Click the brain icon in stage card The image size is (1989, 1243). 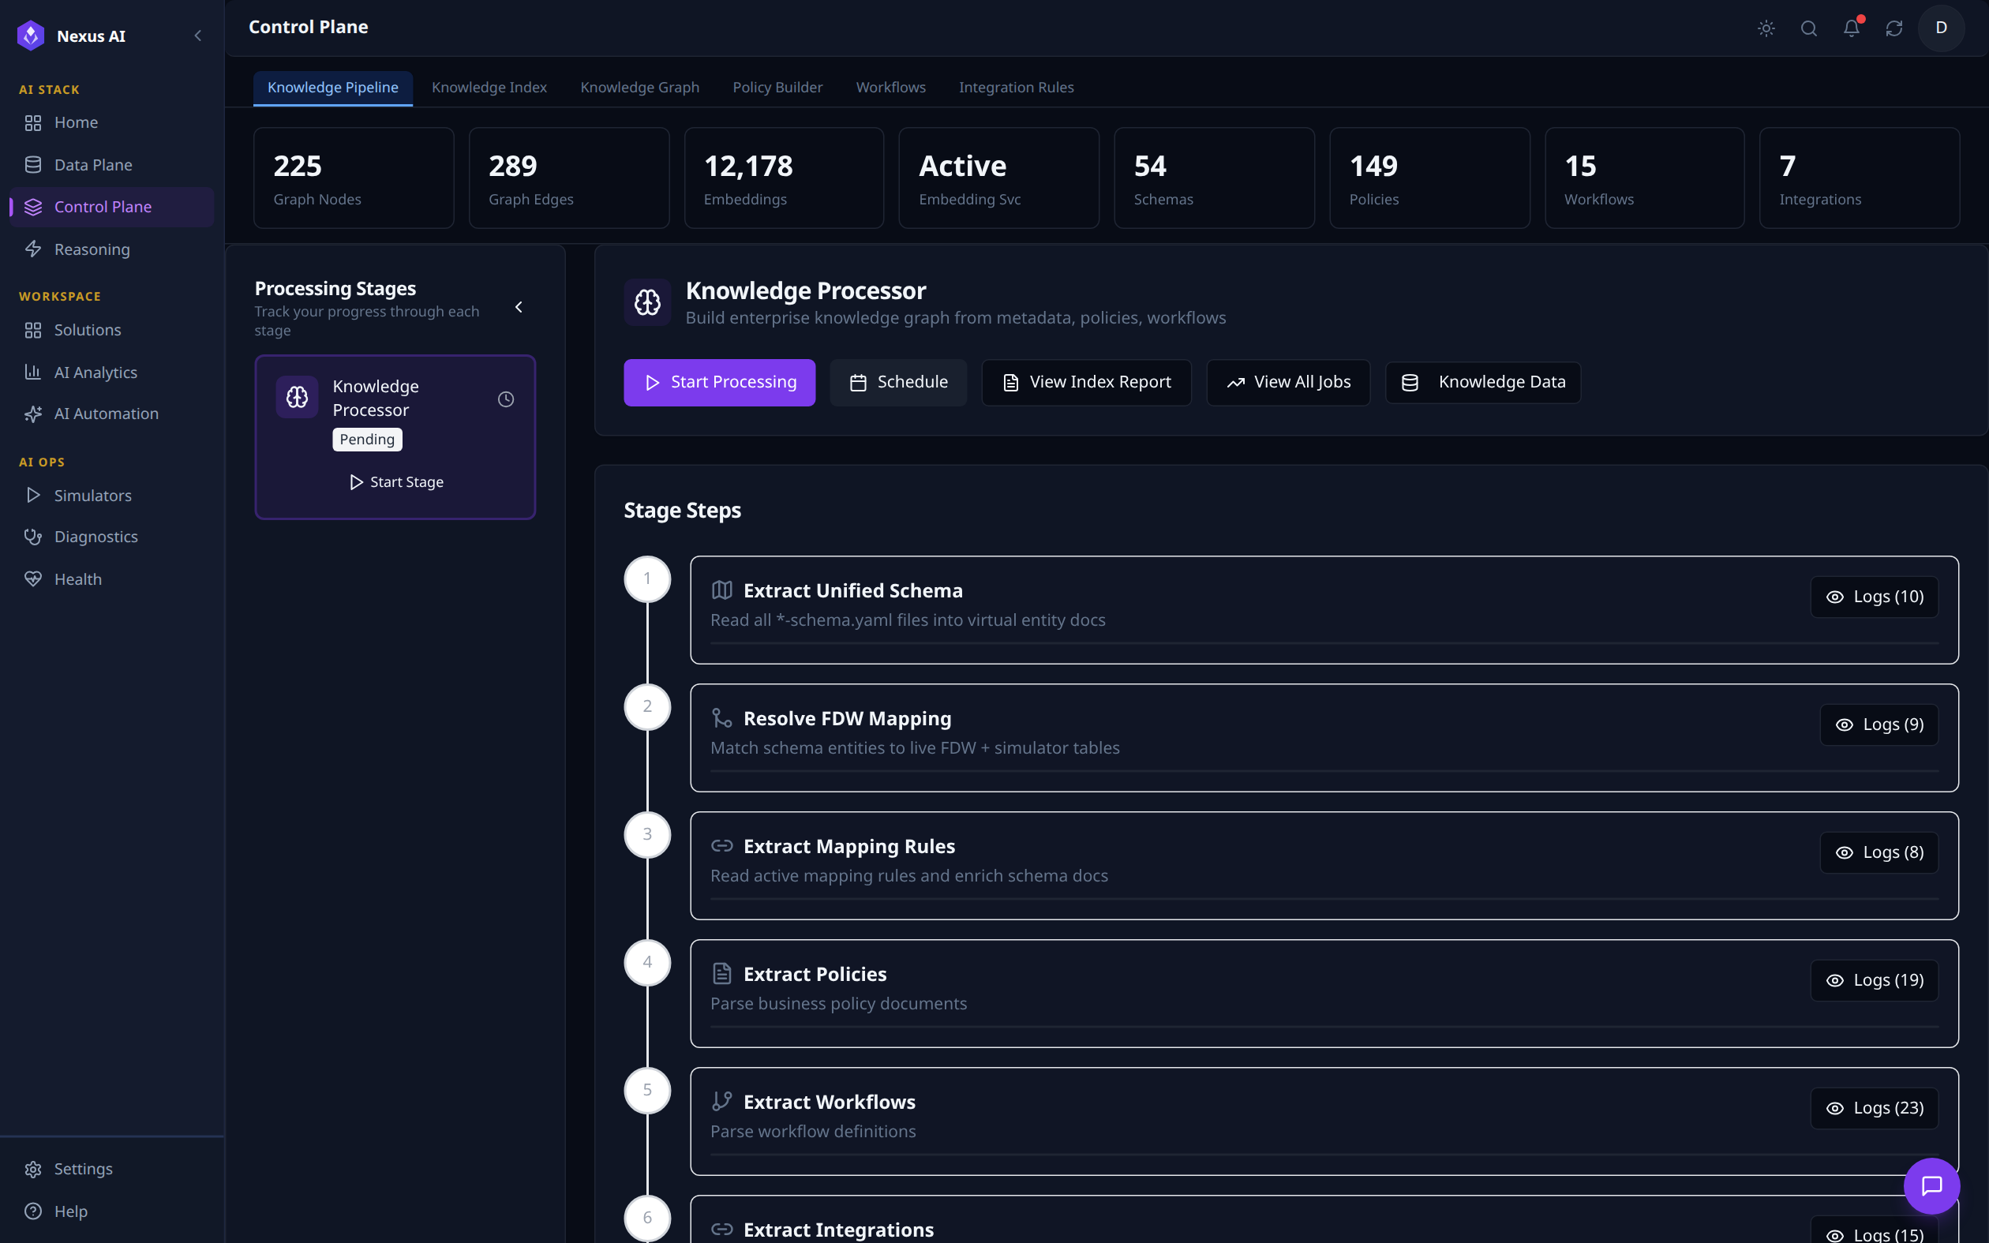(297, 397)
